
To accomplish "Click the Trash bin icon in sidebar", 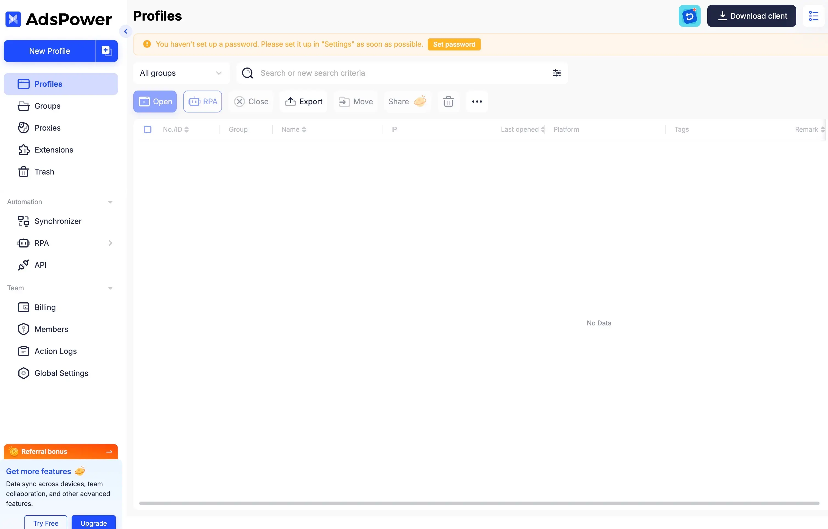I will (x=23, y=172).
